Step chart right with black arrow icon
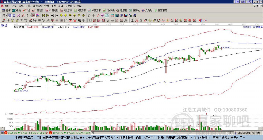The width and height of the screenshot is (263, 140). tap(57, 15)
